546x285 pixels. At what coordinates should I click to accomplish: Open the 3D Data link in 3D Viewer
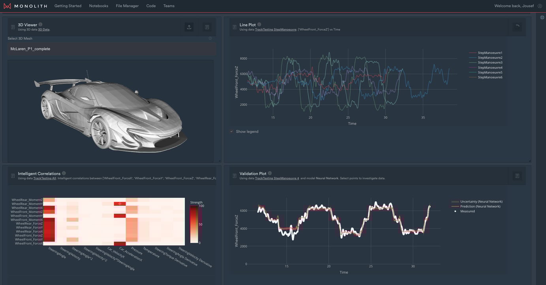click(43, 29)
